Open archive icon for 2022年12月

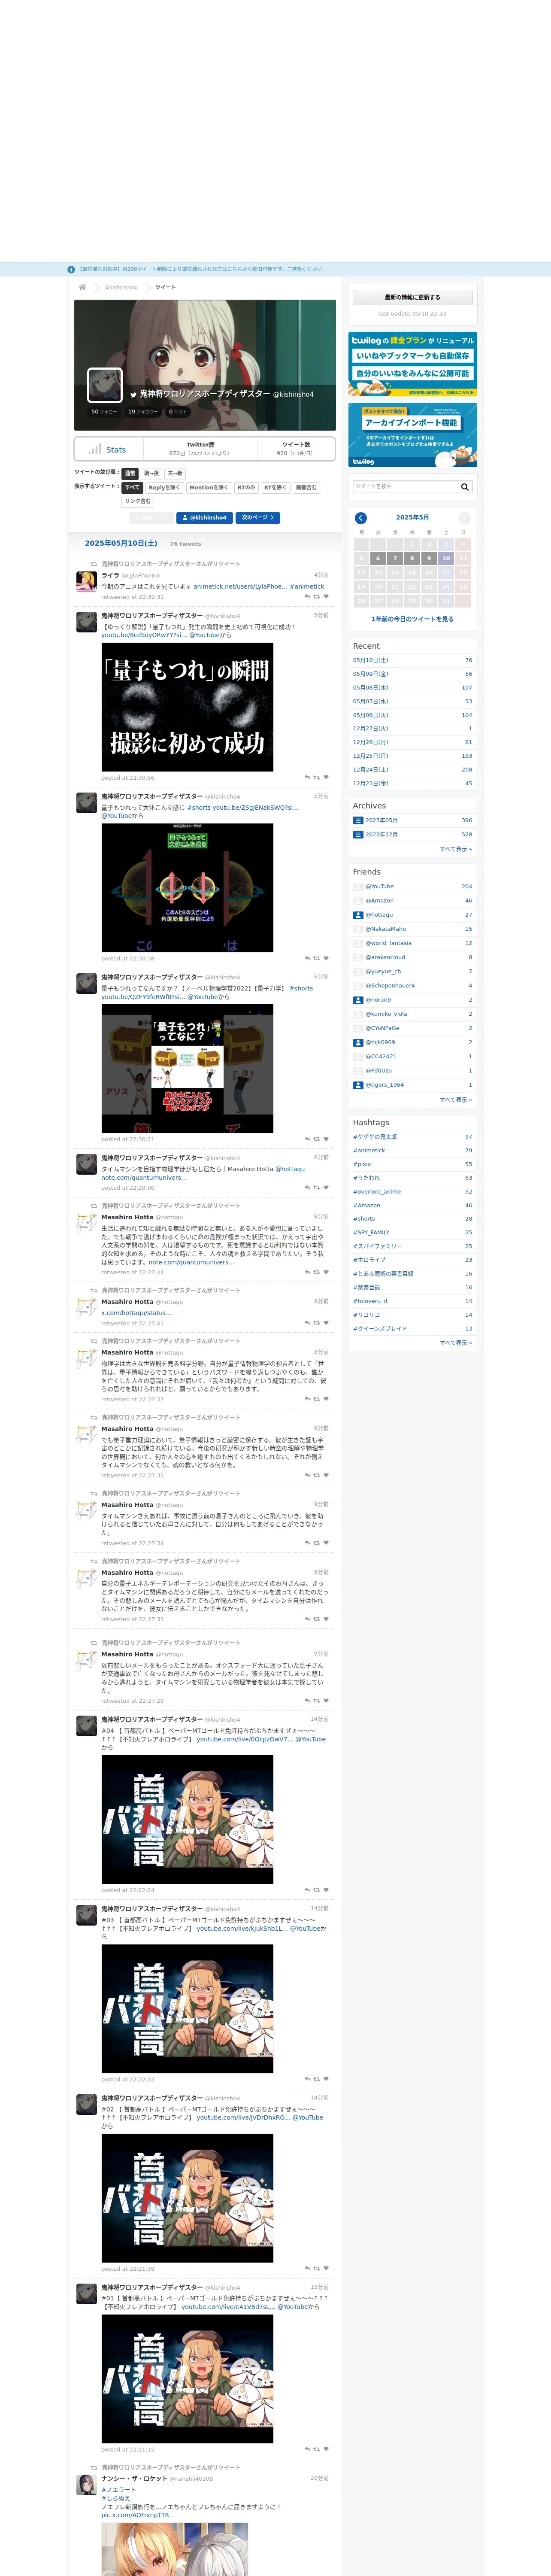pyautogui.click(x=358, y=834)
